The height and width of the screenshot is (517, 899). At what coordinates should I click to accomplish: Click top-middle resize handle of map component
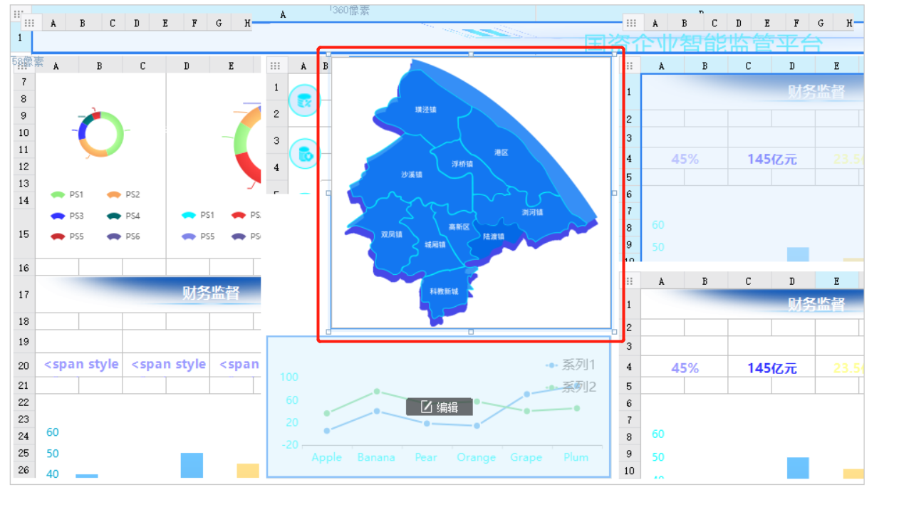[x=471, y=53]
